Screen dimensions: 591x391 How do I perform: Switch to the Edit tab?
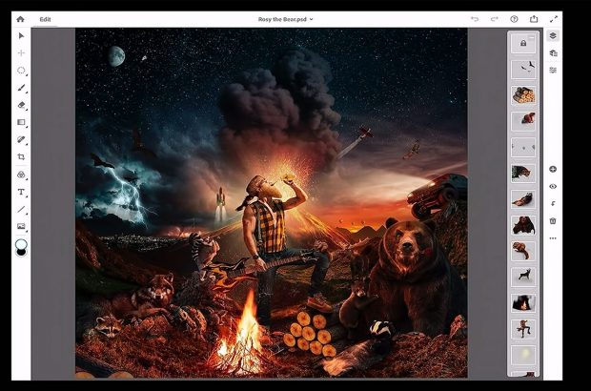pyautogui.click(x=45, y=19)
